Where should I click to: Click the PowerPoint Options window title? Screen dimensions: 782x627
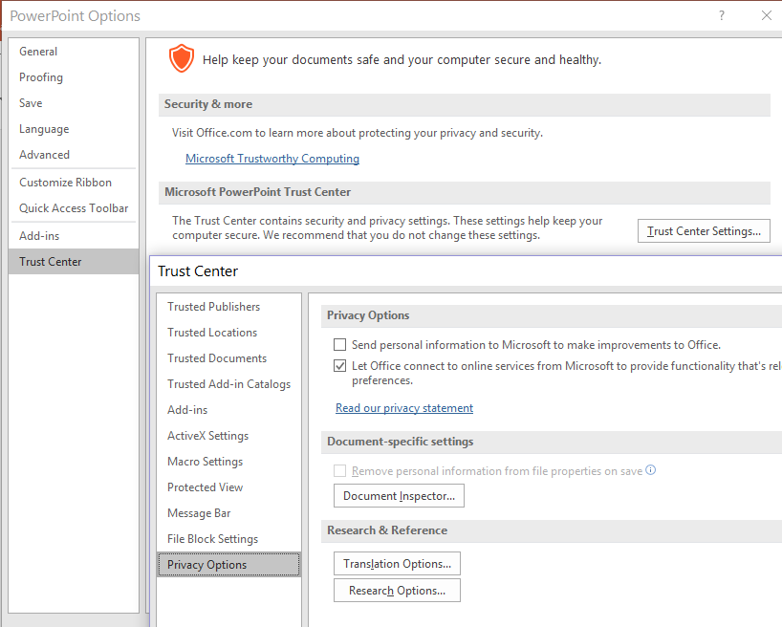76,16
